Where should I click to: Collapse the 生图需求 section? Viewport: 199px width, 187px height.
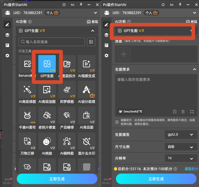pos(194,69)
